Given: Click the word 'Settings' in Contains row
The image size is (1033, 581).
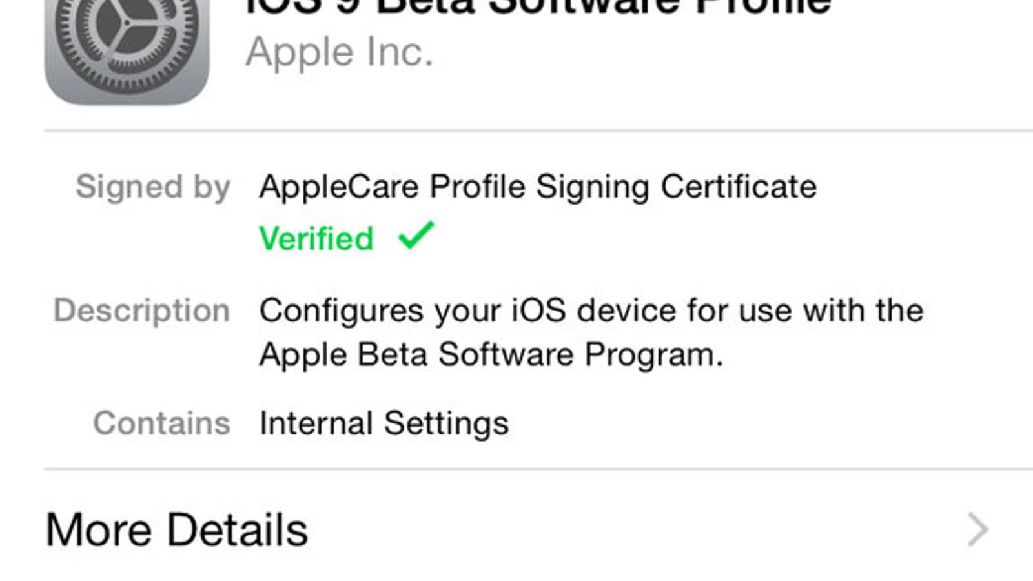Looking at the screenshot, I should click(446, 423).
